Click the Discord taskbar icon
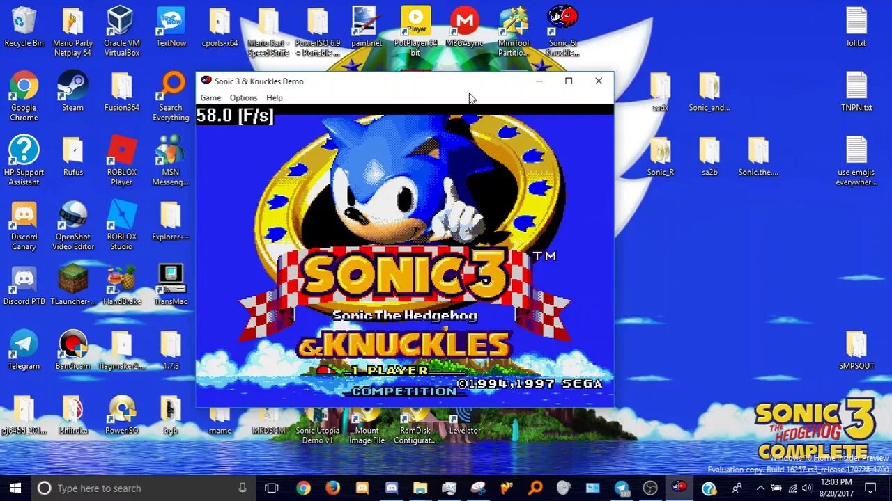This screenshot has width=892, height=501. (391, 488)
